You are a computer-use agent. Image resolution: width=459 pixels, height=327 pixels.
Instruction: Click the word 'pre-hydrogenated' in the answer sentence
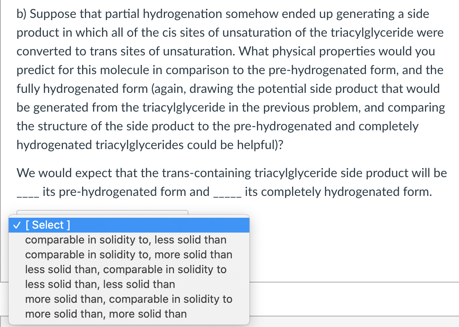(x=109, y=192)
